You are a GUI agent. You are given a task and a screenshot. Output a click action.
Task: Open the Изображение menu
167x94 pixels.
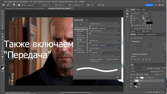pyautogui.click(x=24, y=2)
